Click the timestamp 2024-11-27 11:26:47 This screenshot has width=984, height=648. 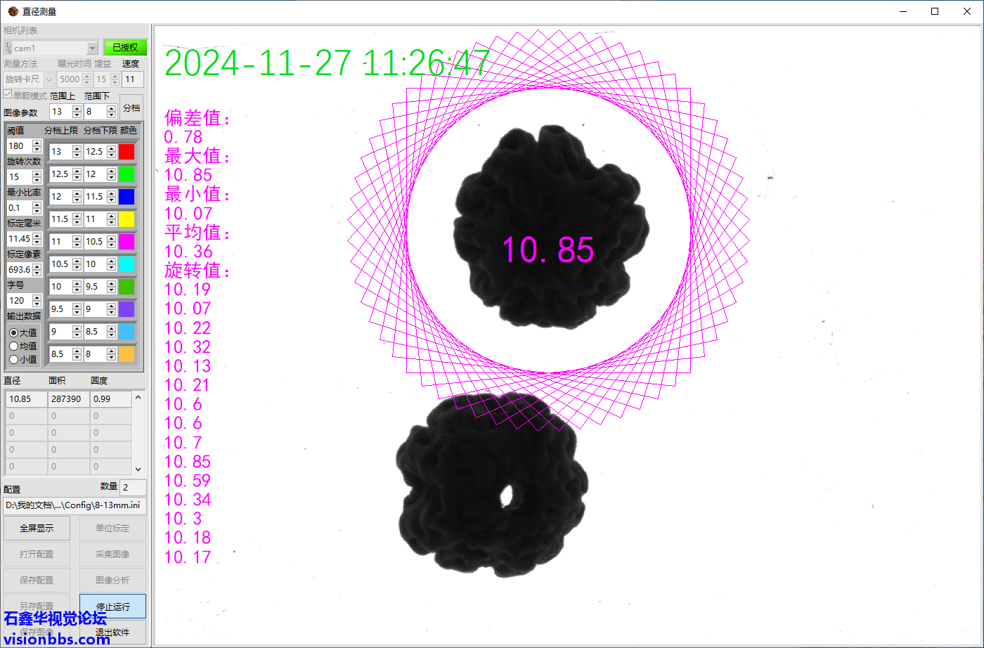click(x=327, y=64)
